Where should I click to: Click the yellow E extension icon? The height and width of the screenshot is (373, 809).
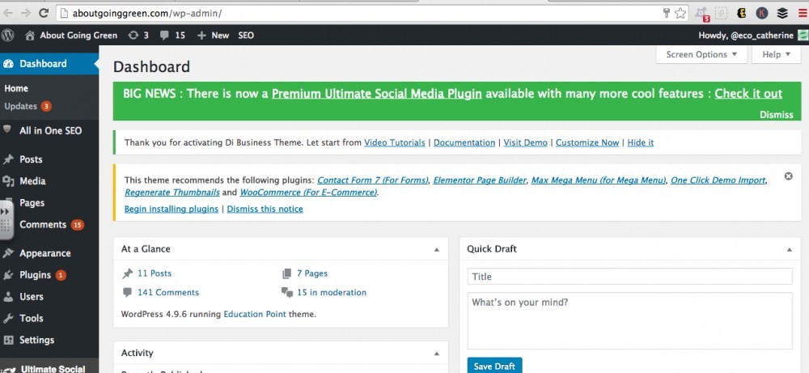click(741, 14)
